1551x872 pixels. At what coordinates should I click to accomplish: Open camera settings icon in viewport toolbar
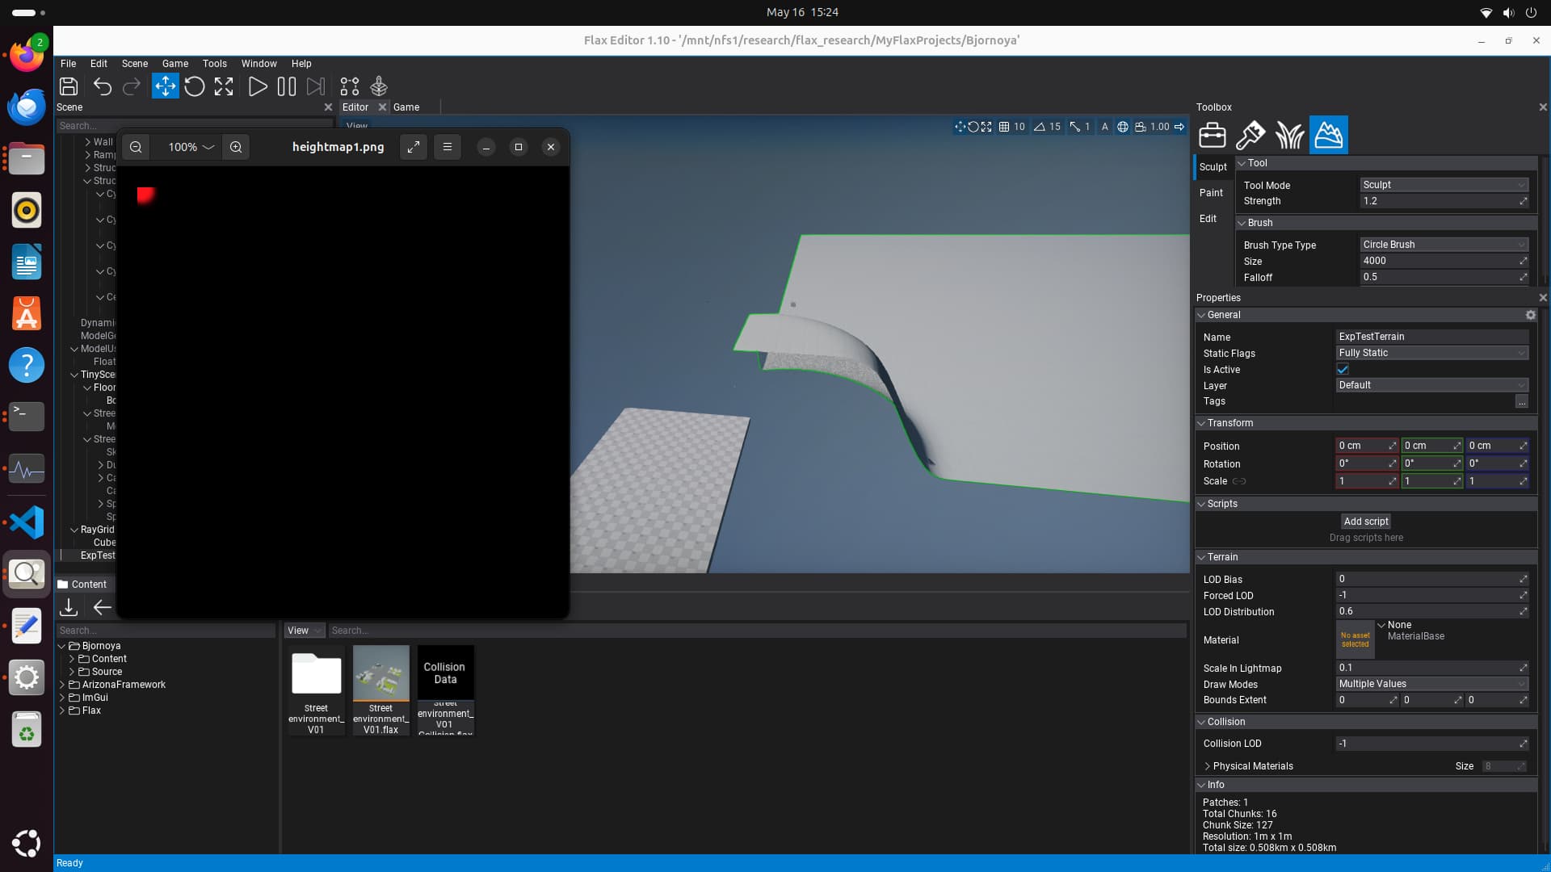[1141, 127]
